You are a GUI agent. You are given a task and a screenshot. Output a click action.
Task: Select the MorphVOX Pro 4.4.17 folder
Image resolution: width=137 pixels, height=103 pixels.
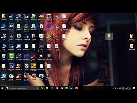point(132,38)
